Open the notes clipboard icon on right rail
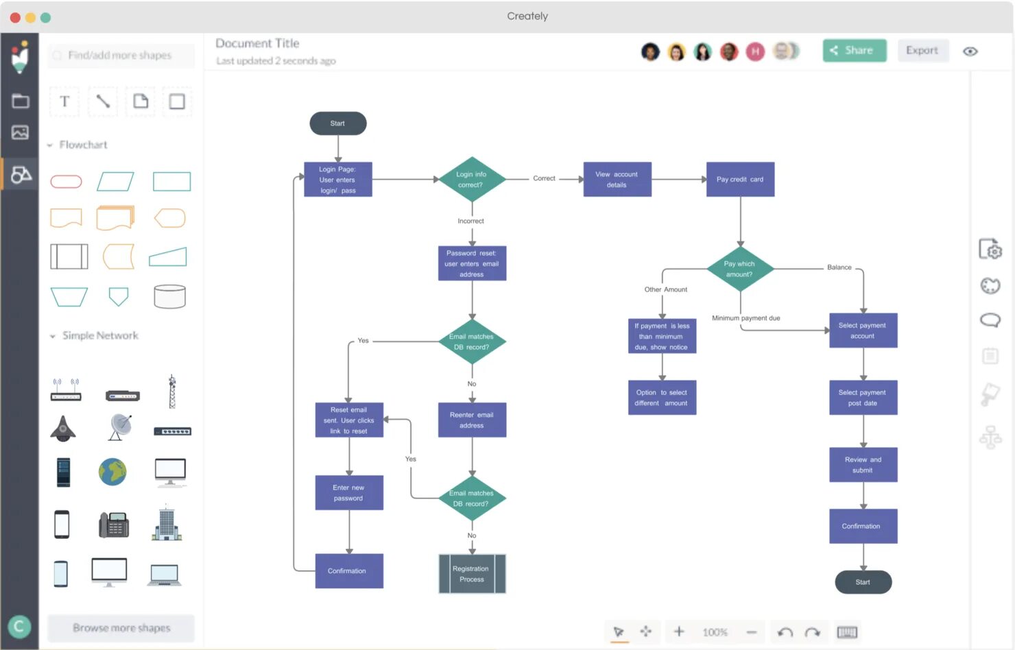The width and height of the screenshot is (1015, 650). (x=990, y=356)
